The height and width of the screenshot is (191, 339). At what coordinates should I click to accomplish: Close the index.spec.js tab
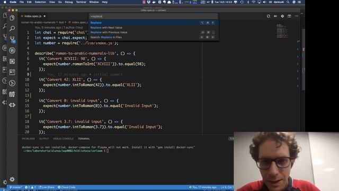(44, 16)
